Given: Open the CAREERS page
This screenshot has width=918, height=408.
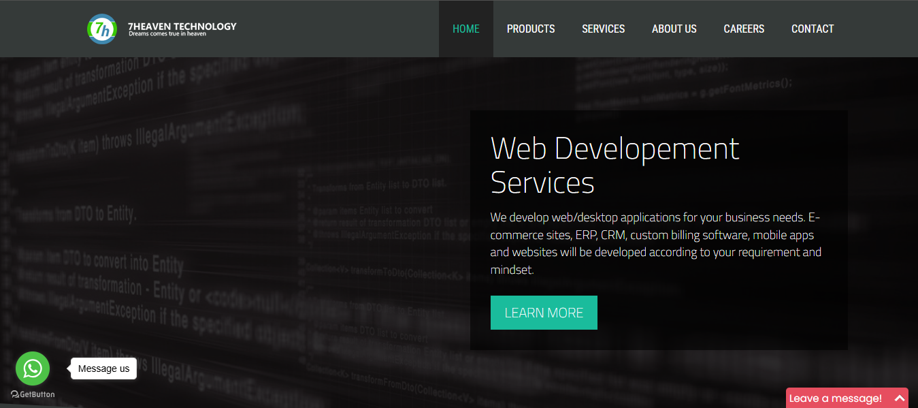Looking at the screenshot, I should click(x=744, y=29).
